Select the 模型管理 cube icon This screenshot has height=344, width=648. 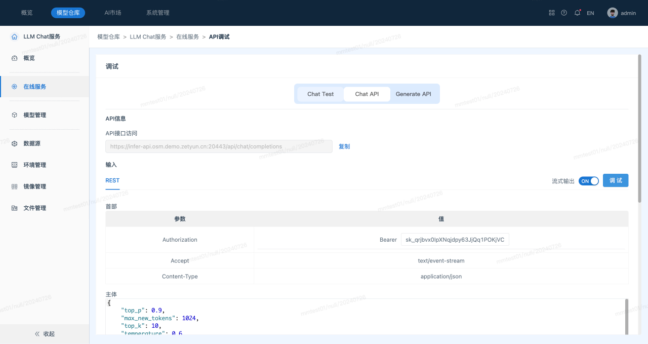[14, 115]
